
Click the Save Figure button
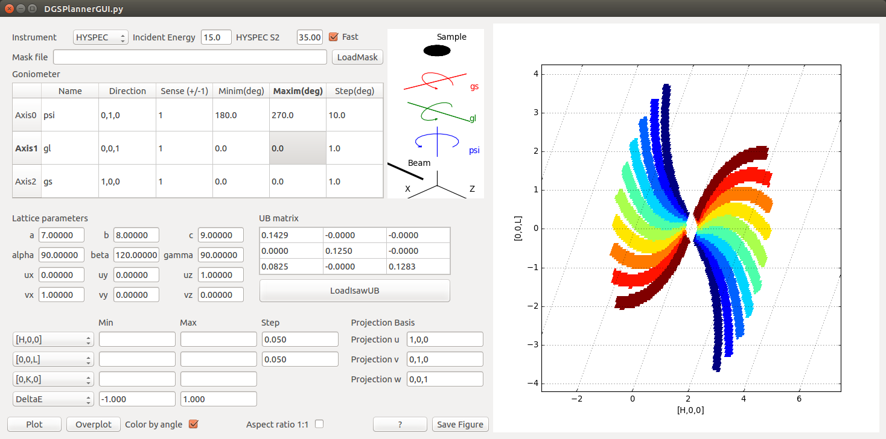click(x=460, y=425)
